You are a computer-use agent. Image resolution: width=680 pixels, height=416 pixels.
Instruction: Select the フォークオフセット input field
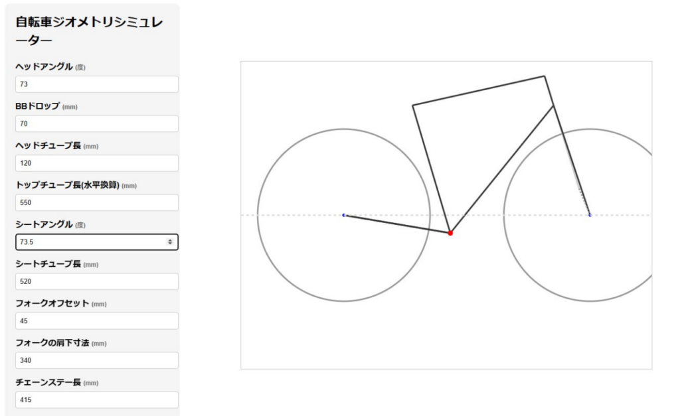click(x=96, y=321)
